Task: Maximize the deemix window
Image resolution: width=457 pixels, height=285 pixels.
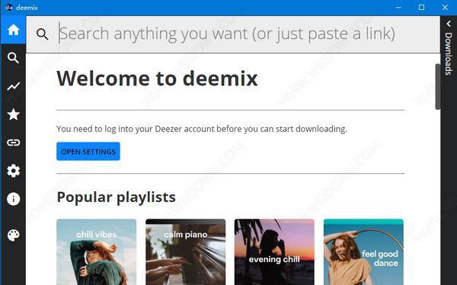Action: (421, 8)
